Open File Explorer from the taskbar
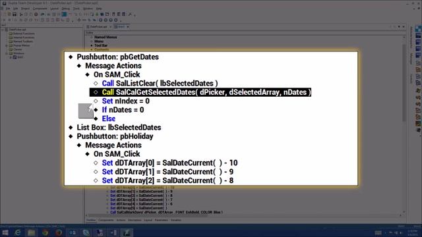 click(x=32, y=232)
